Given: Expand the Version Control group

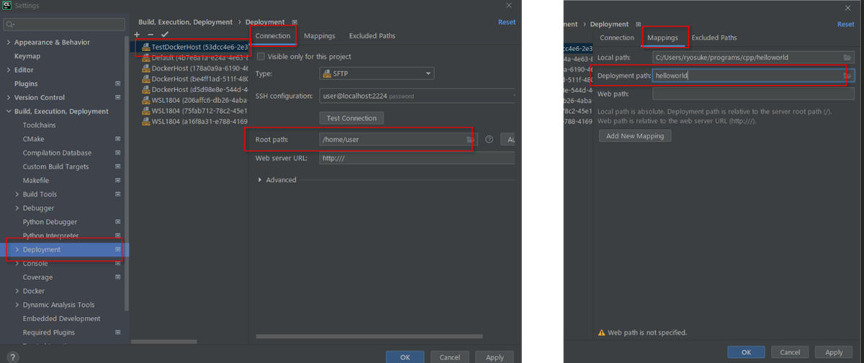Looking at the screenshot, I should 9,98.
